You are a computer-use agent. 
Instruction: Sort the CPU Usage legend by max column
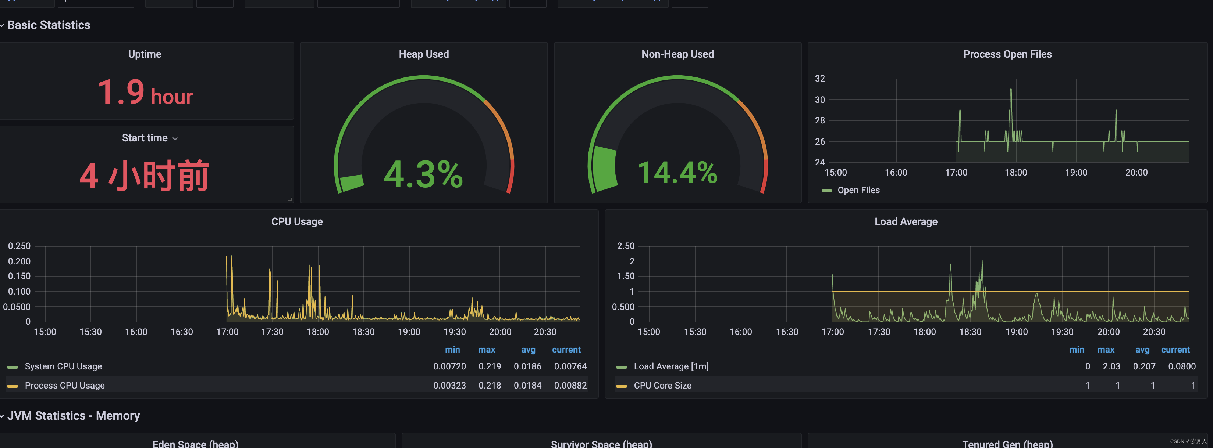tap(487, 350)
